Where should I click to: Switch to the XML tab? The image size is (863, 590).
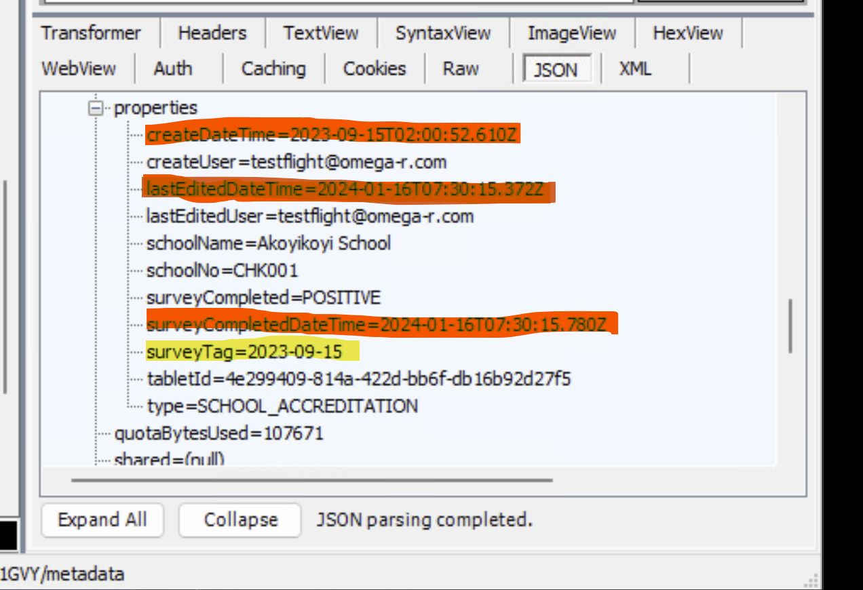(635, 68)
